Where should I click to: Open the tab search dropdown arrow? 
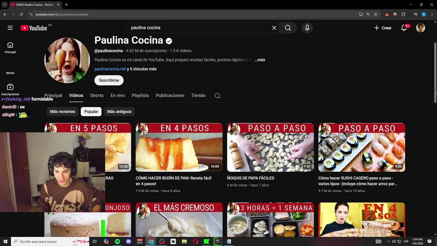coord(4,5)
